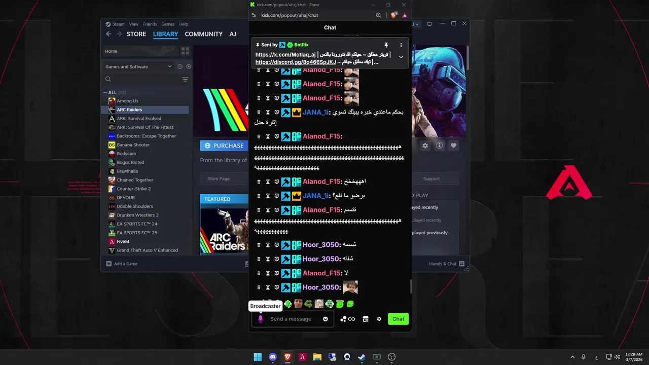The height and width of the screenshot is (365, 649).
Task: Select Backrooms: Escape Together game
Action: point(146,136)
